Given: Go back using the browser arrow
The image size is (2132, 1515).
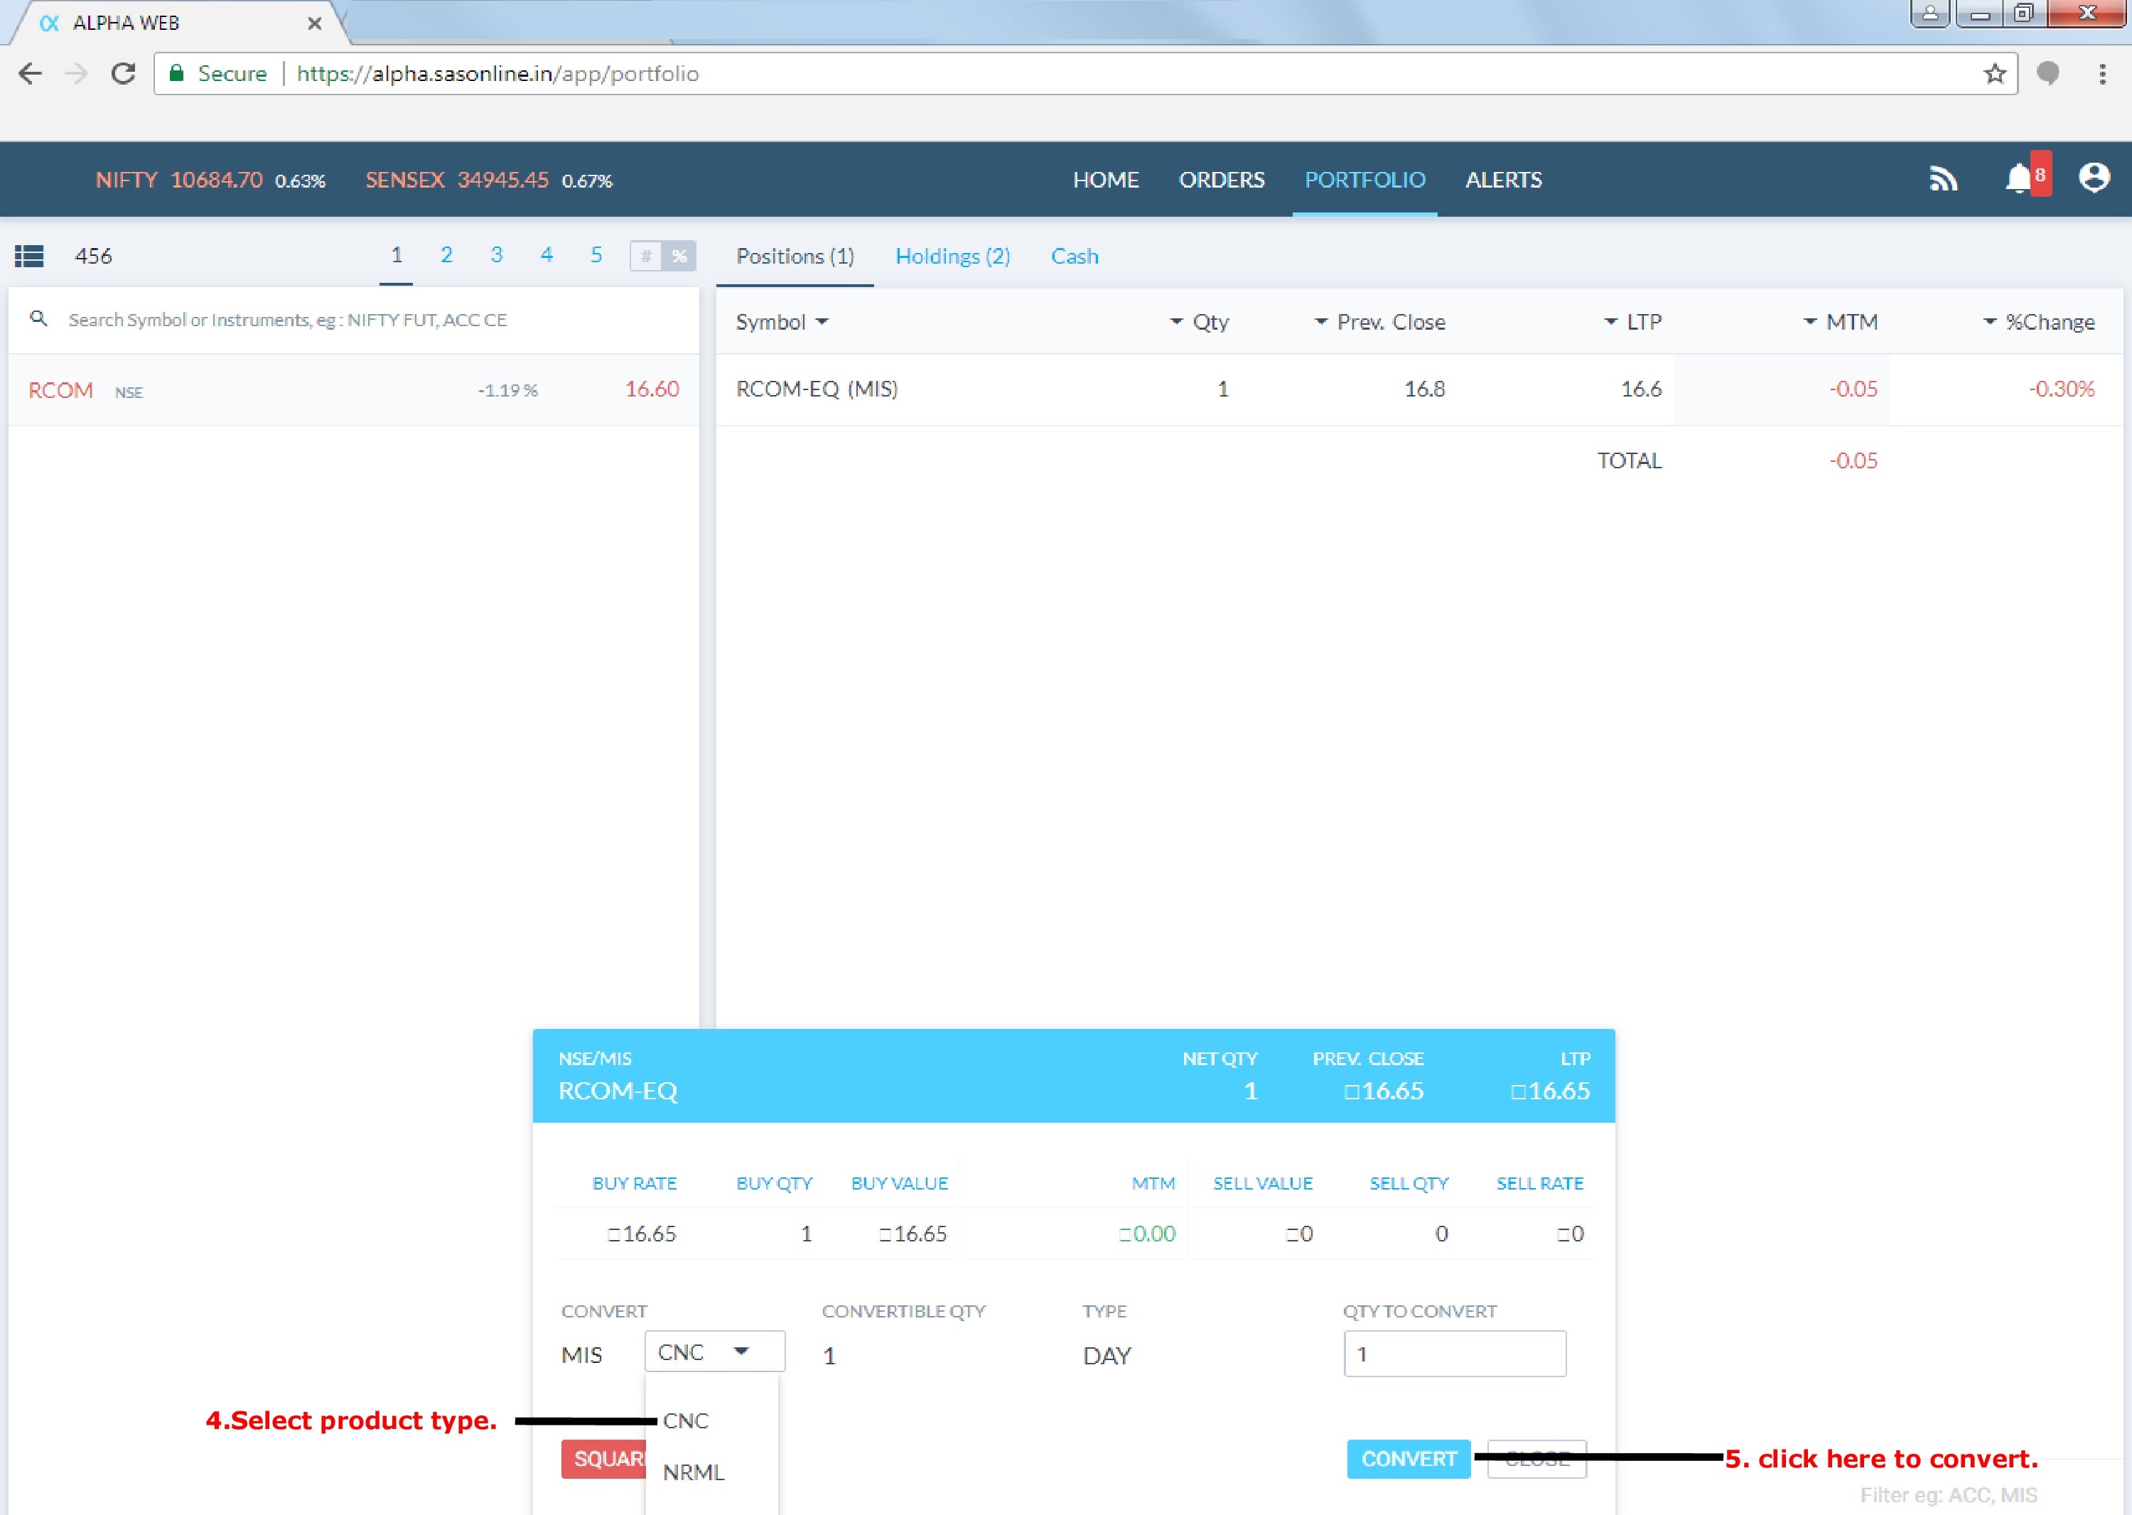Looking at the screenshot, I should pyautogui.click(x=30, y=74).
